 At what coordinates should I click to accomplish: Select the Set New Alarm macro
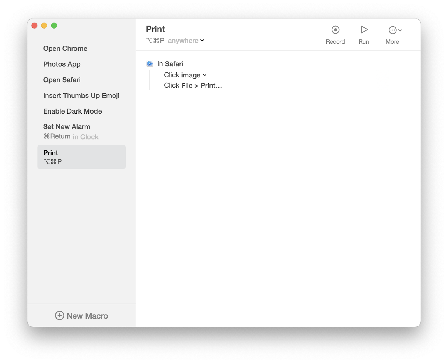pyautogui.click(x=67, y=126)
